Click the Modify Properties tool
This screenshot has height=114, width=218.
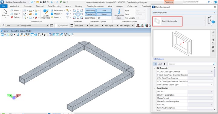(46, 14)
